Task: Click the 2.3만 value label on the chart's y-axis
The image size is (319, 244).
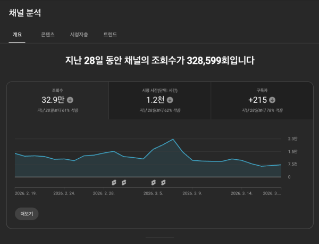Action: click(292, 139)
